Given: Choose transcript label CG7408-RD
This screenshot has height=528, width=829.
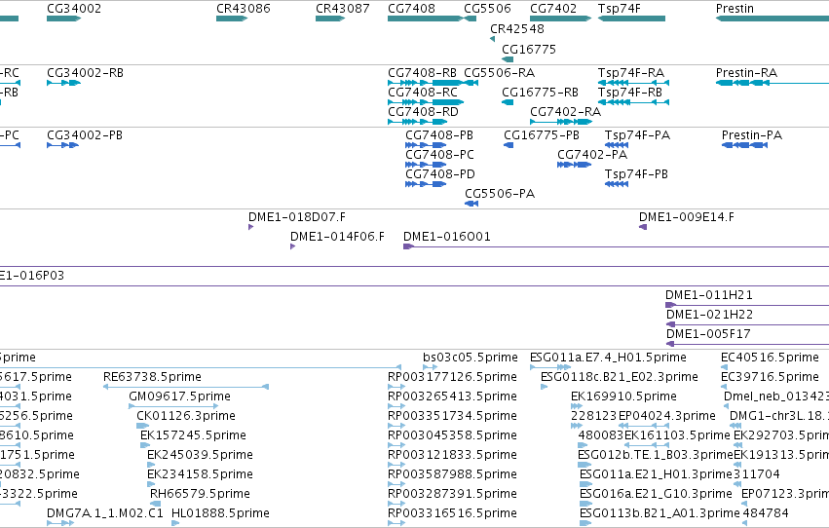Looking at the screenshot, I should (424, 112).
